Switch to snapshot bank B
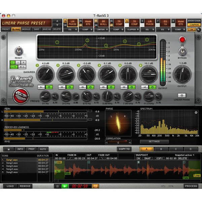The height and width of the screenshot is (202, 202). click(x=161, y=149)
